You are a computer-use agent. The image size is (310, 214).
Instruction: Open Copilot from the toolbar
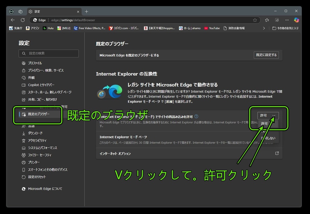(296, 20)
